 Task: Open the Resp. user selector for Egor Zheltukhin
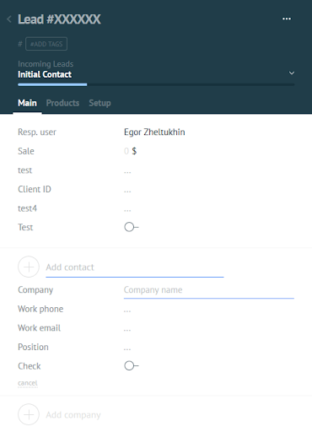point(154,132)
